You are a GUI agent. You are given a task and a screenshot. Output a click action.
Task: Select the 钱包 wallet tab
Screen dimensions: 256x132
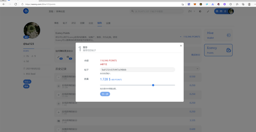100,23
